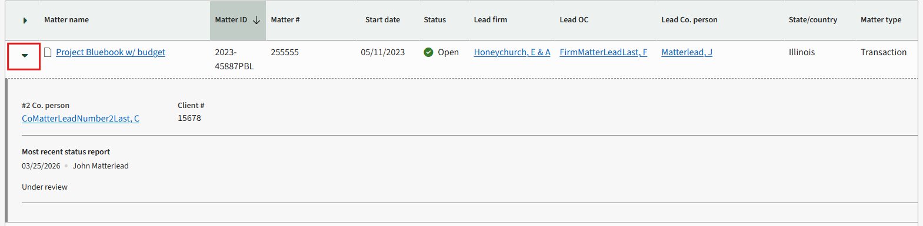Select client number 15678
923x226 pixels.
tap(189, 118)
